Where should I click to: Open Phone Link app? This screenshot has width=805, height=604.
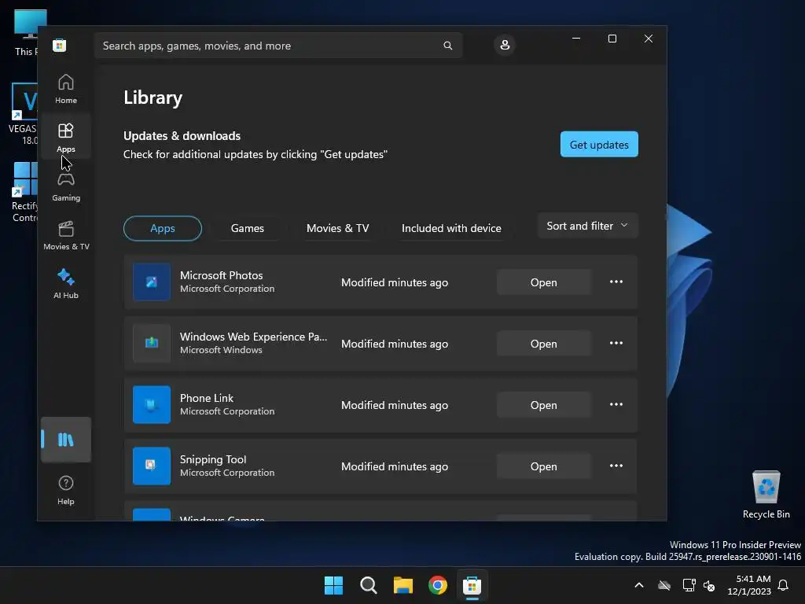coord(544,405)
